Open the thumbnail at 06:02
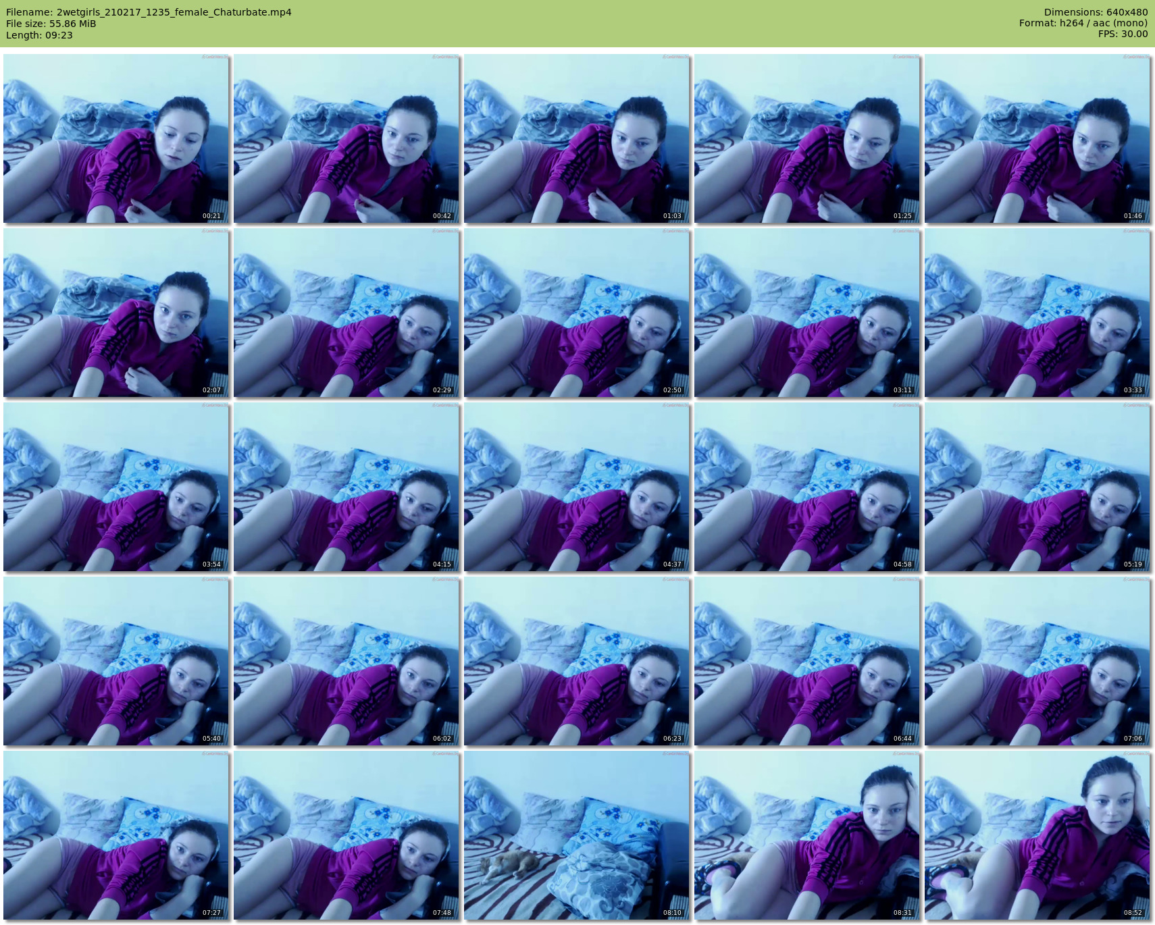 [x=346, y=661]
